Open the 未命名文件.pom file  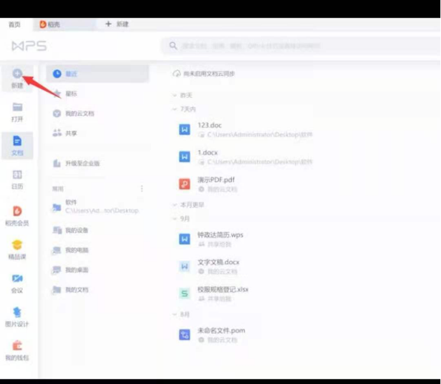pyautogui.click(x=212, y=334)
